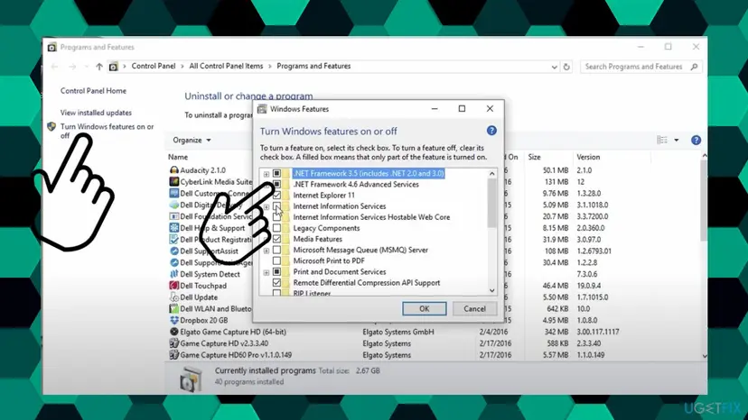Click the Game Capture HD v2.3.3.40 icon
This screenshot has height=420, width=748.
[x=173, y=343]
